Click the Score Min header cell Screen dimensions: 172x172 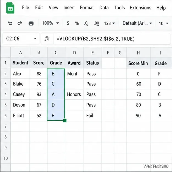138,63
